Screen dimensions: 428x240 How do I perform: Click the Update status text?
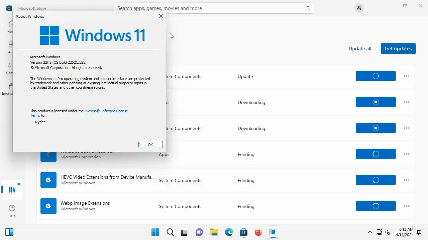(x=245, y=76)
